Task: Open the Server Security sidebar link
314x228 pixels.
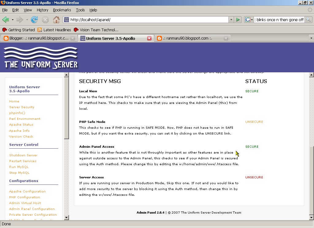Action: (22, 107)
